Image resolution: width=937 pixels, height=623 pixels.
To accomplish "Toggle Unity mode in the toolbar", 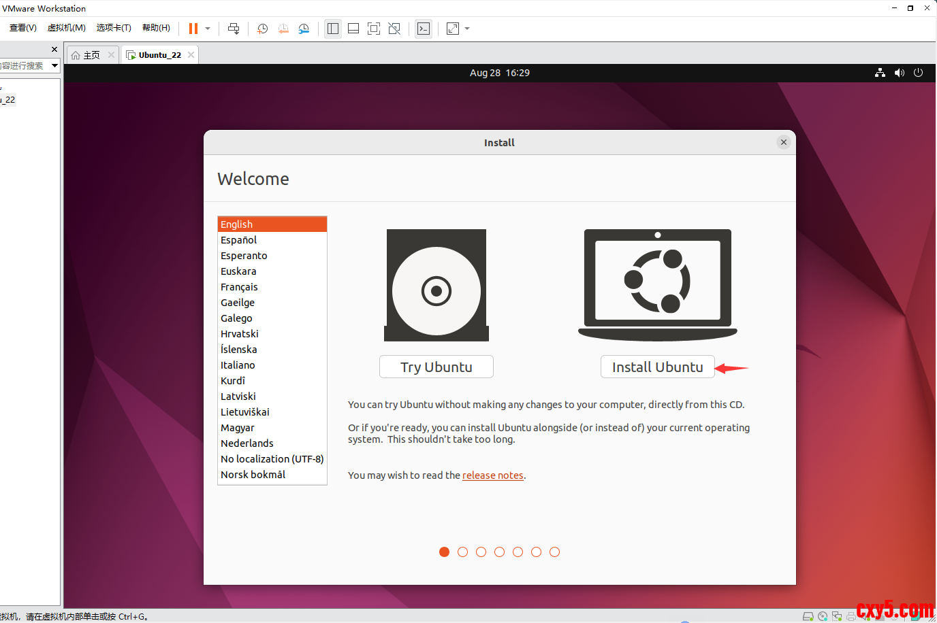I will coord(394,29).
